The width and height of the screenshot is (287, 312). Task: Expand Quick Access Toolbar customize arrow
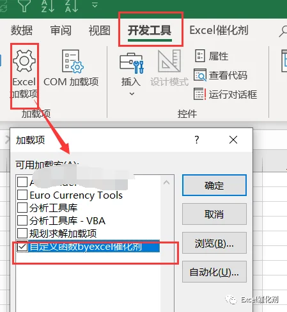click(x=95, y=4)
